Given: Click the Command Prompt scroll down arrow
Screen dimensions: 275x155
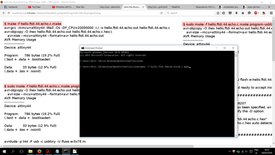Looking at the screenshot, I should [236, 135].
